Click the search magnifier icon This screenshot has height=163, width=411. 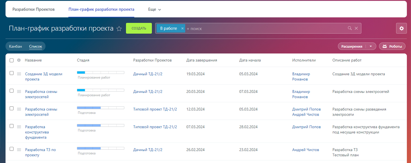(350, 28)
